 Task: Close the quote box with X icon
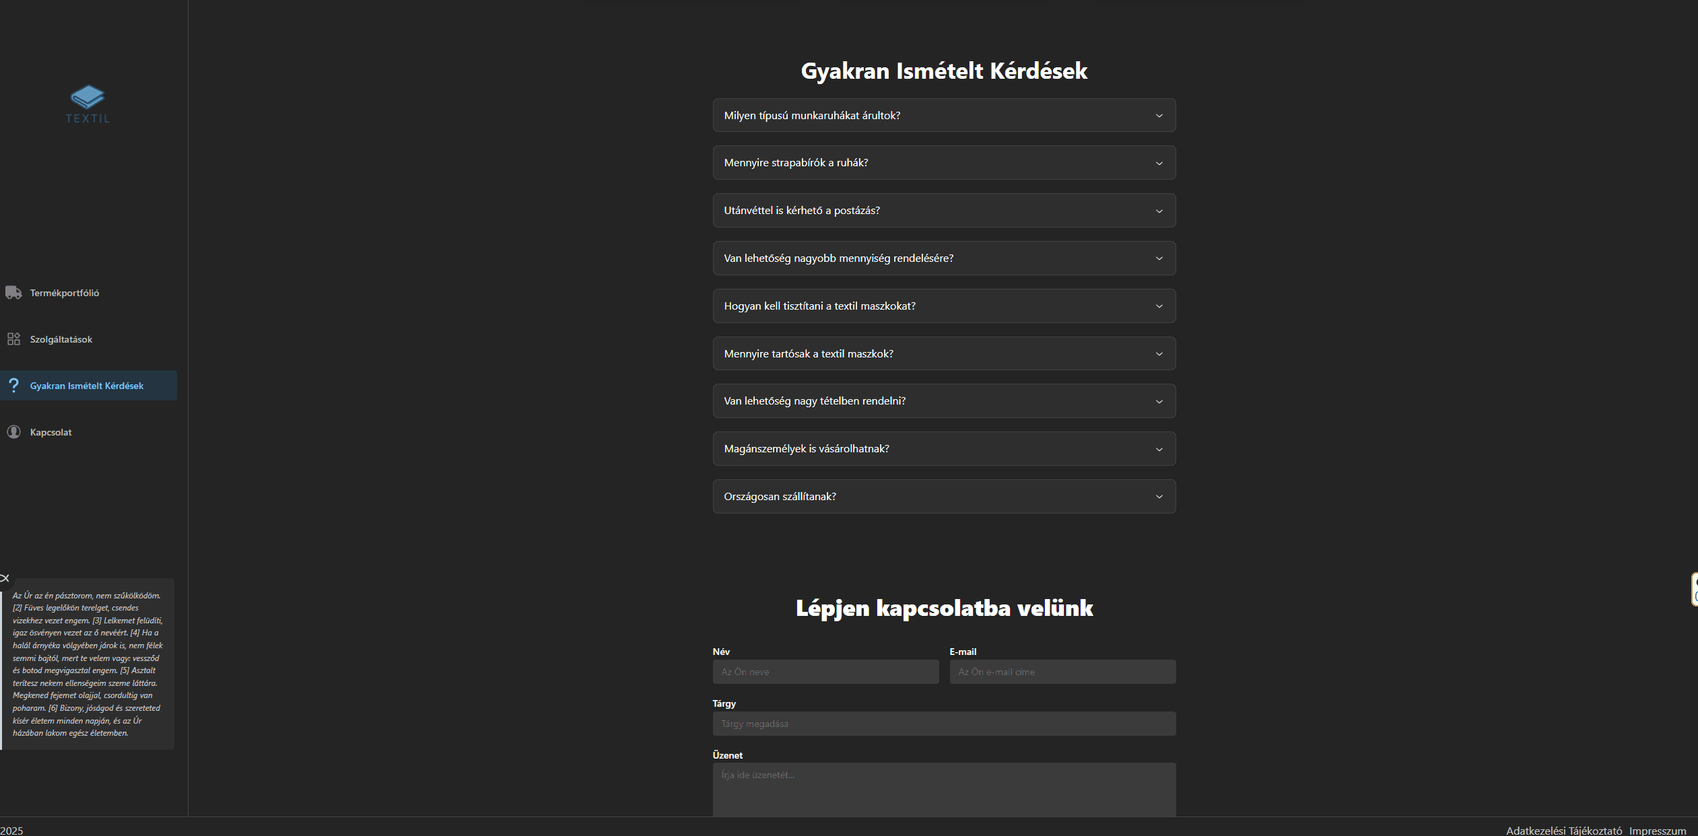[x=5, y=578]
